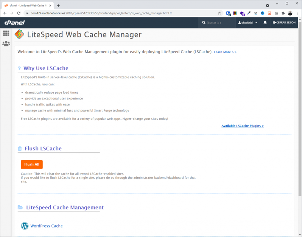Image resolution: width=302 pixels, height=237 pixels.
Task: Go back with the browser back arrow
Action: pos(5,13)
